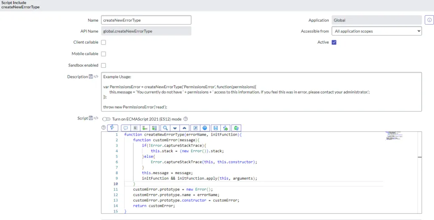Click code 'customError.prototype = new Error();'
The image size is (434, 220).
coord(173,189)
